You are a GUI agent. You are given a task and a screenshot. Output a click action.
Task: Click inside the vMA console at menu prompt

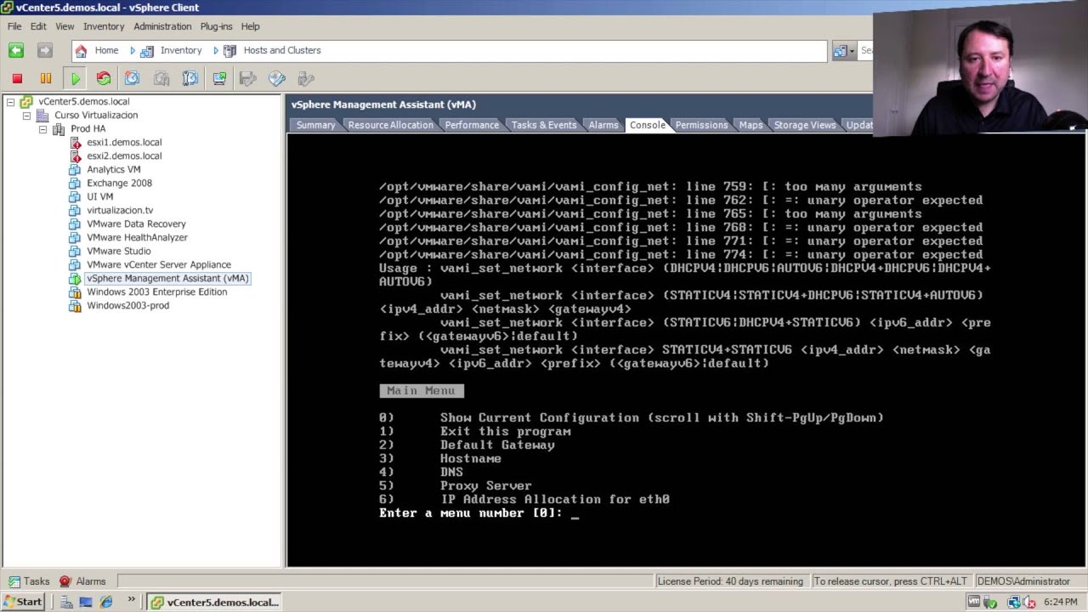[575, 513]
